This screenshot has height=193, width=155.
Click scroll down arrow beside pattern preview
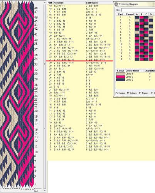(45, 190)
